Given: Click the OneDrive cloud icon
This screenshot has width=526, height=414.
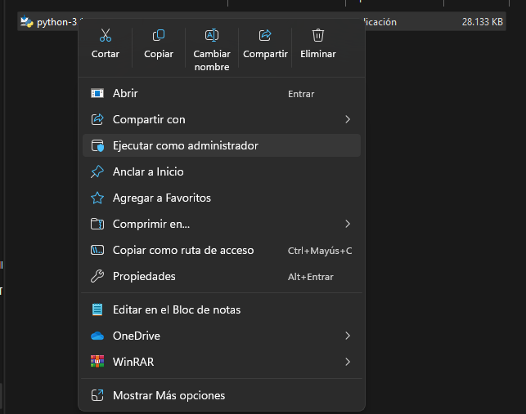Looking at the screenshot, I should click(x=97, y=336).
